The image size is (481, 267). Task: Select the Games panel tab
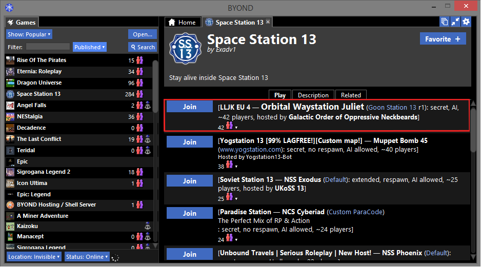[x=22, y=23]
